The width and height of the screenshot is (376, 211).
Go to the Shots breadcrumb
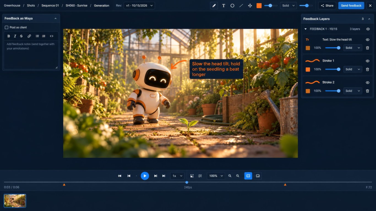[x=31, y=5]
